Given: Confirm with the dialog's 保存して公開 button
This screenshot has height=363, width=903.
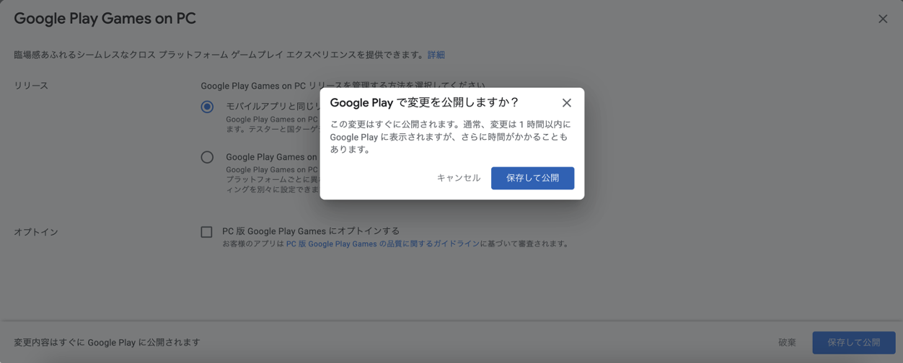Looking at the screenshot, I should tap(532, 178).
